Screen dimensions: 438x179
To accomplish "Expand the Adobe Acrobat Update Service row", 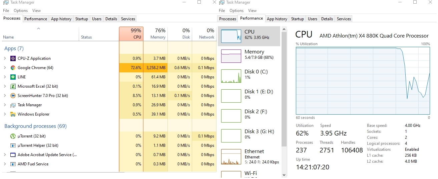I will click(x=5, y=155).
